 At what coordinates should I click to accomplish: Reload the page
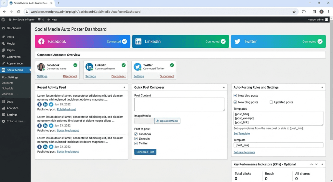[x=19, y=12]
